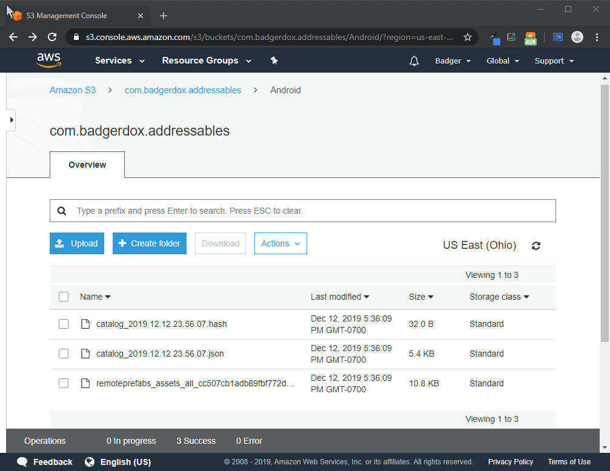
Task: Select the Overview tab
Action: click(87, 165)
